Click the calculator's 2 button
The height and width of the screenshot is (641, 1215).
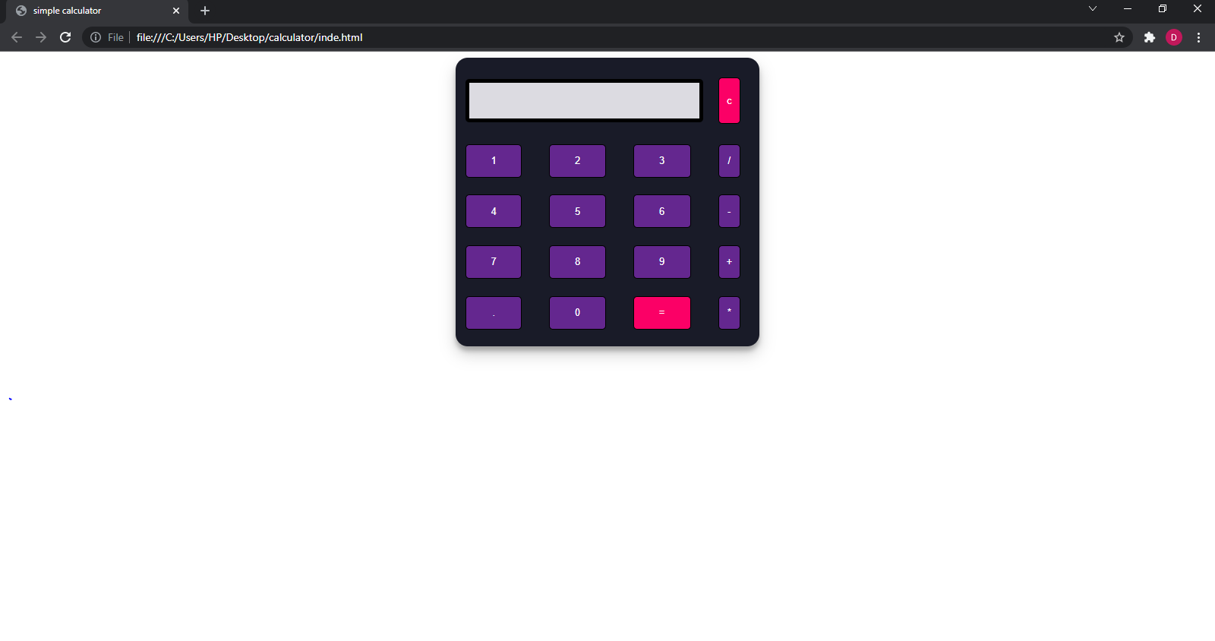click(x=577, y=161)
